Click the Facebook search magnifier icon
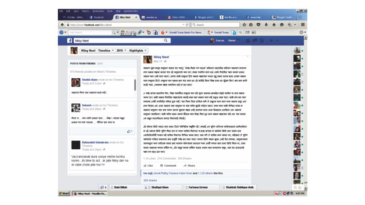365x205 pixels. 167,40
